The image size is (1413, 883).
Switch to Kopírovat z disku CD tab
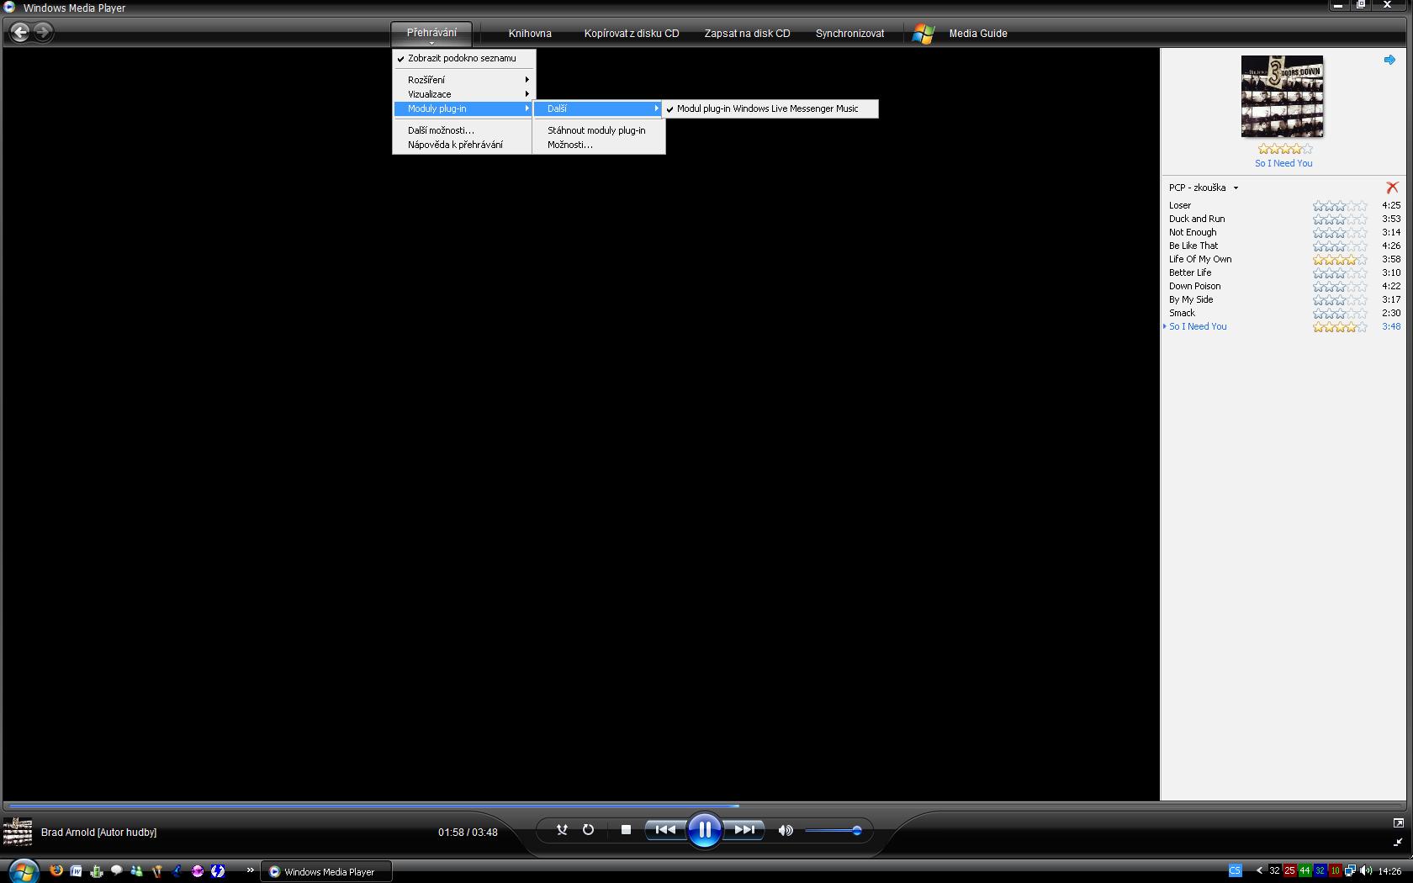point(632,34)
